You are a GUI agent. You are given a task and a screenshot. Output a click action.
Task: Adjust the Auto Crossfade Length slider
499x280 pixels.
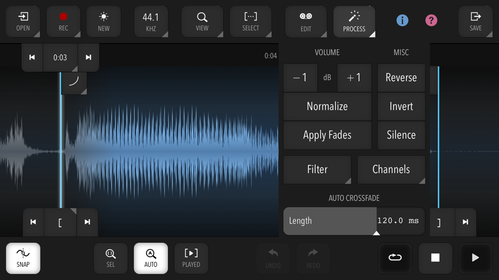click(354, 221)
